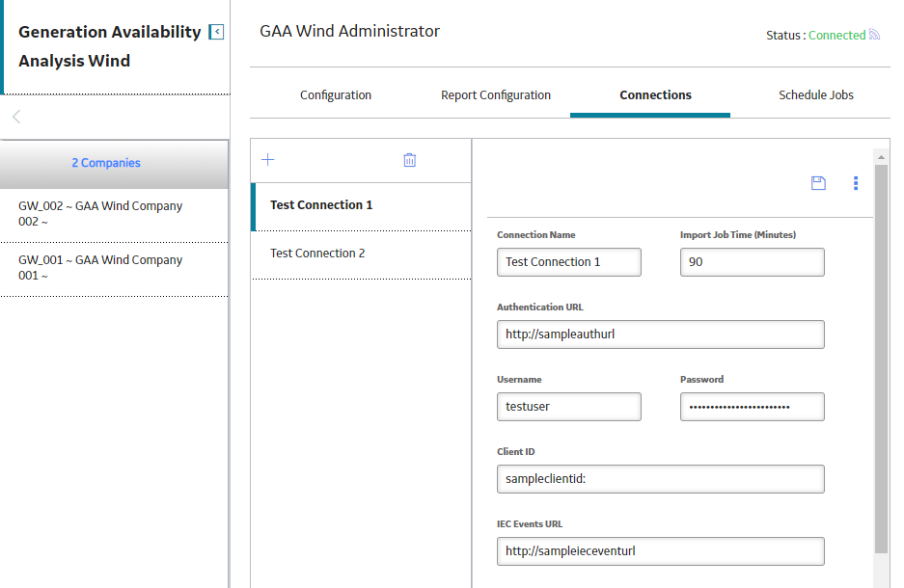This screenshot has width=904, height=588.
Task: Click the Import Job Time field
Action: (752, 262)
